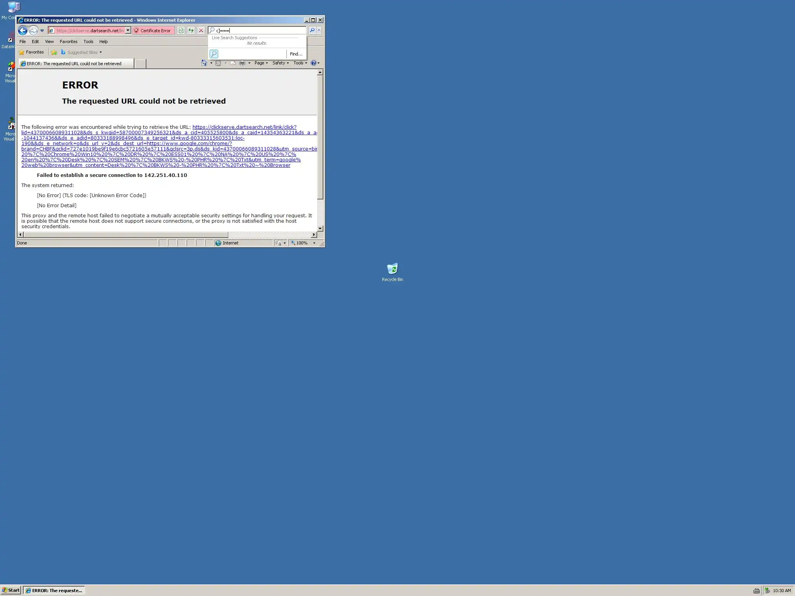Click Add to Favorites Bar star icon
This screenshot has width=795, height=596.
click(x=54, y=52)
